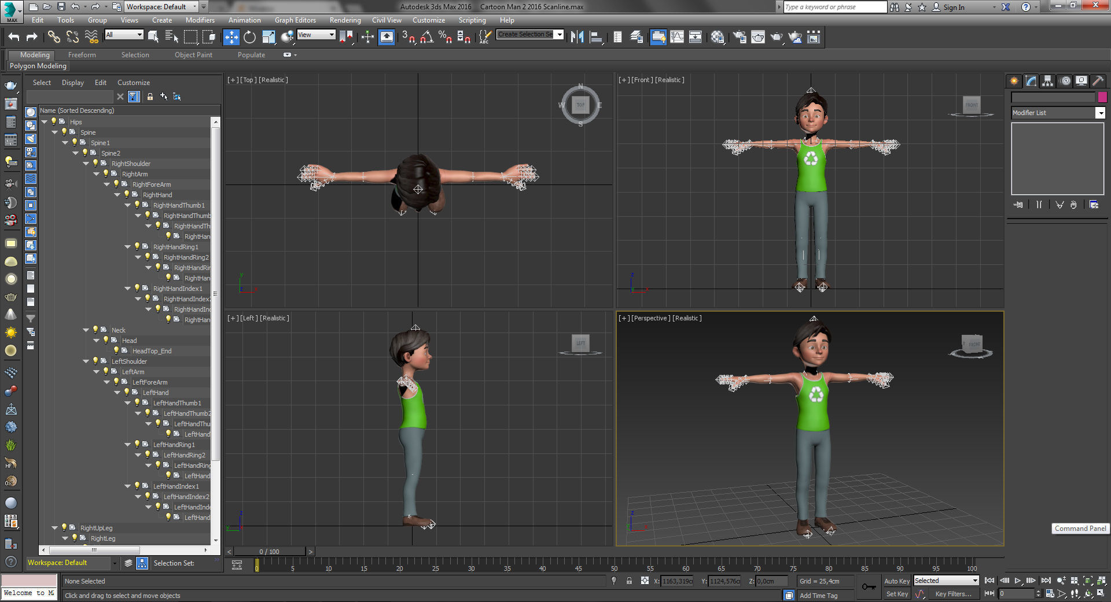Click Render in the Cloud teapot icon
This screenshot has width=1111, height=602.
(x=796, y=37)
